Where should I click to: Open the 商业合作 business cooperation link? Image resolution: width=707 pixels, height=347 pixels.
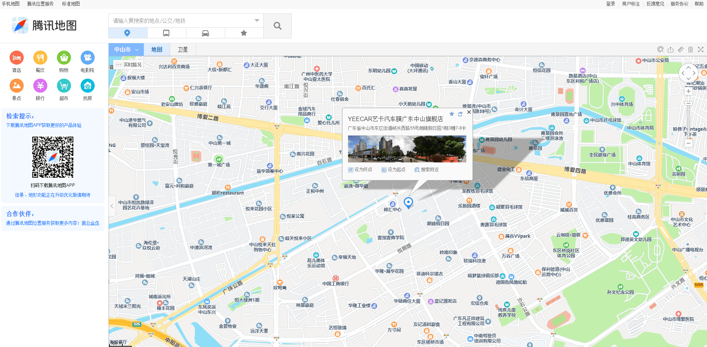click(91, 223)
